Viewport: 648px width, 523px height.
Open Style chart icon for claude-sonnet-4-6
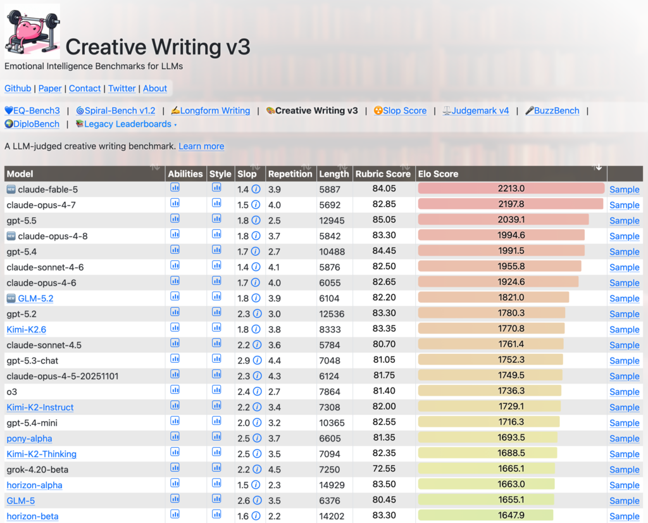pyautogui.click(x=216, y=265)
